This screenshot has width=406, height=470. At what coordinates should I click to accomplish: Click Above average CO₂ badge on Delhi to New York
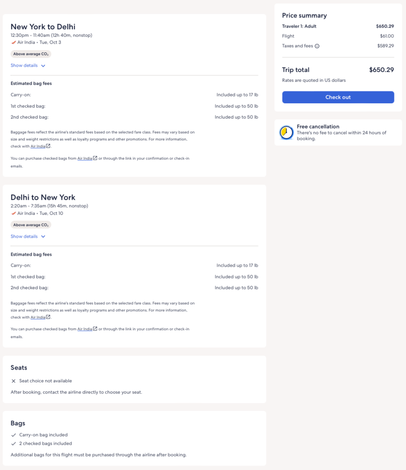click(x=31, y=225)
